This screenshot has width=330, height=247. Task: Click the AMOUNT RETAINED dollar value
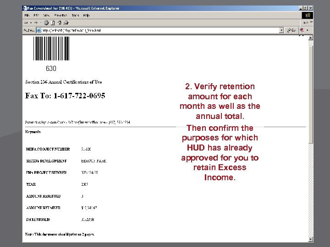point(89,208)
